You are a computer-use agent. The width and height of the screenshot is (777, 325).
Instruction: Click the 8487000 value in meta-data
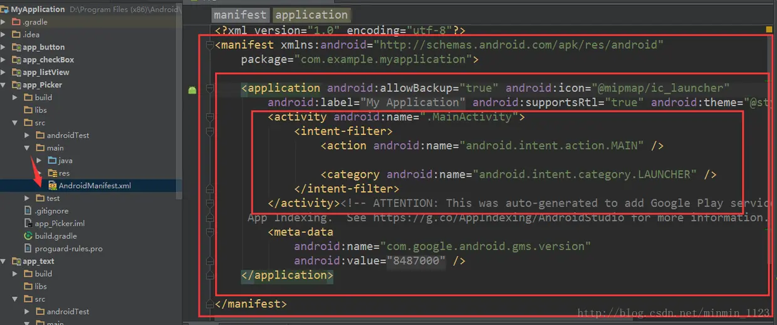(x=416, y=261)
